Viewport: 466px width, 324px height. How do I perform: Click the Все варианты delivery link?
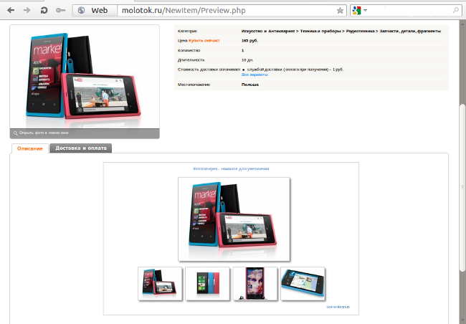coord(255,75)
